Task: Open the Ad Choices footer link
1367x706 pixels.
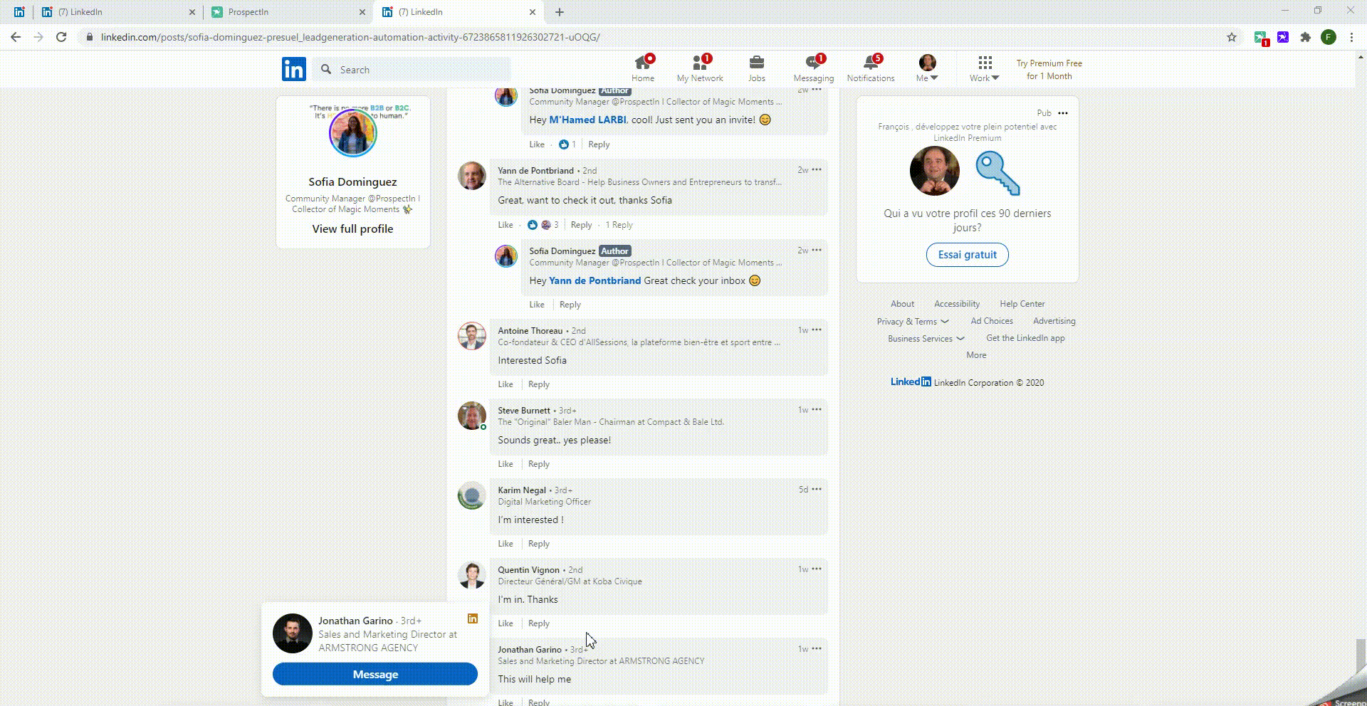Action: (992, 321)
